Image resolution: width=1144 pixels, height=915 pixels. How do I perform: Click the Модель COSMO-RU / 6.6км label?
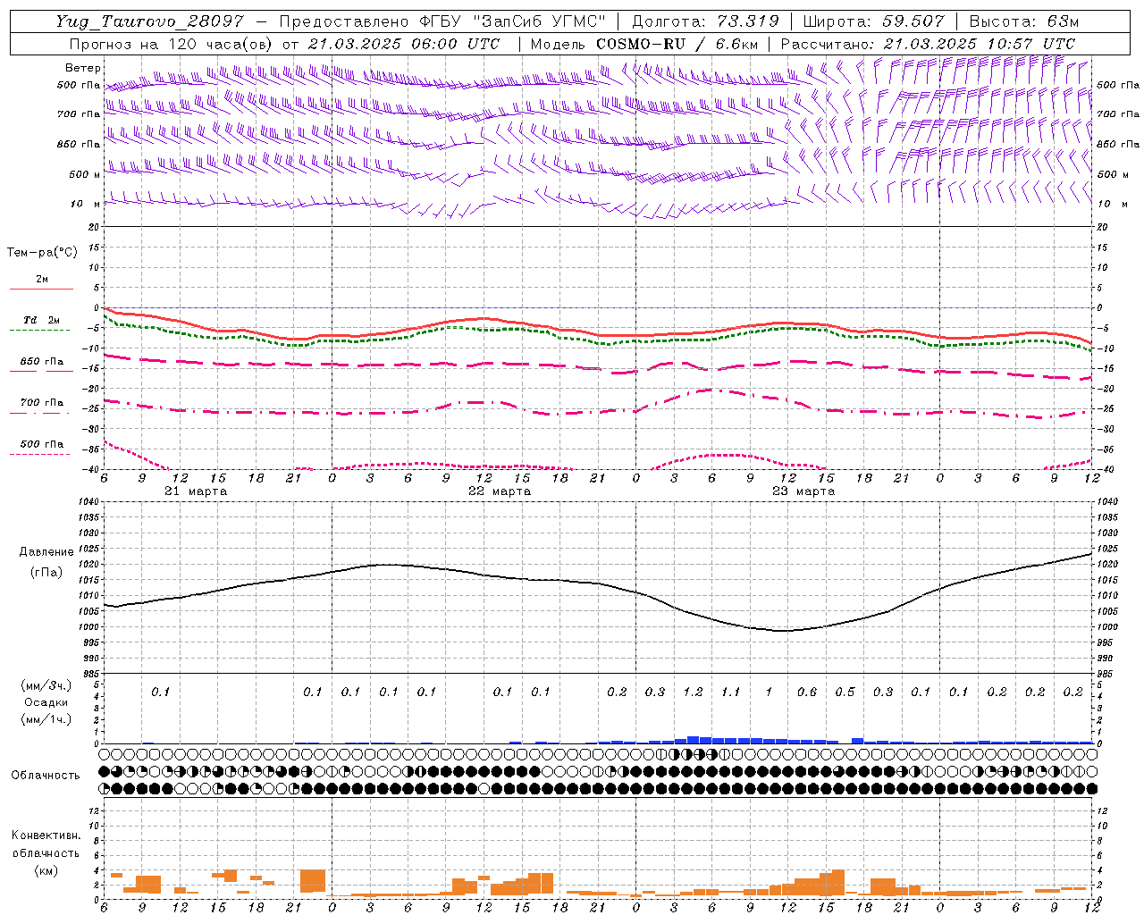(x=644, y=44)
